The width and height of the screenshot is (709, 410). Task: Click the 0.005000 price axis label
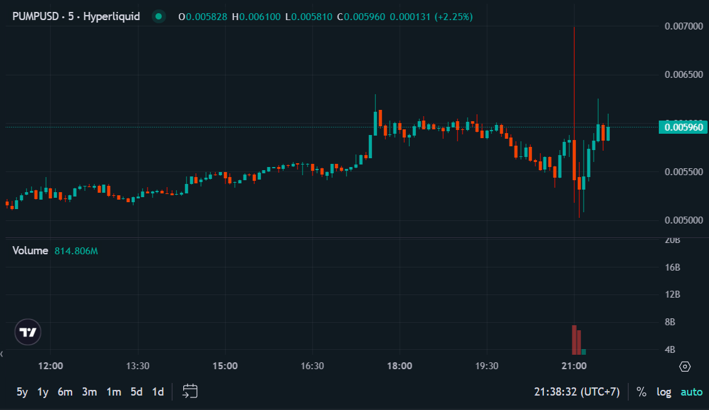(684, 220)
